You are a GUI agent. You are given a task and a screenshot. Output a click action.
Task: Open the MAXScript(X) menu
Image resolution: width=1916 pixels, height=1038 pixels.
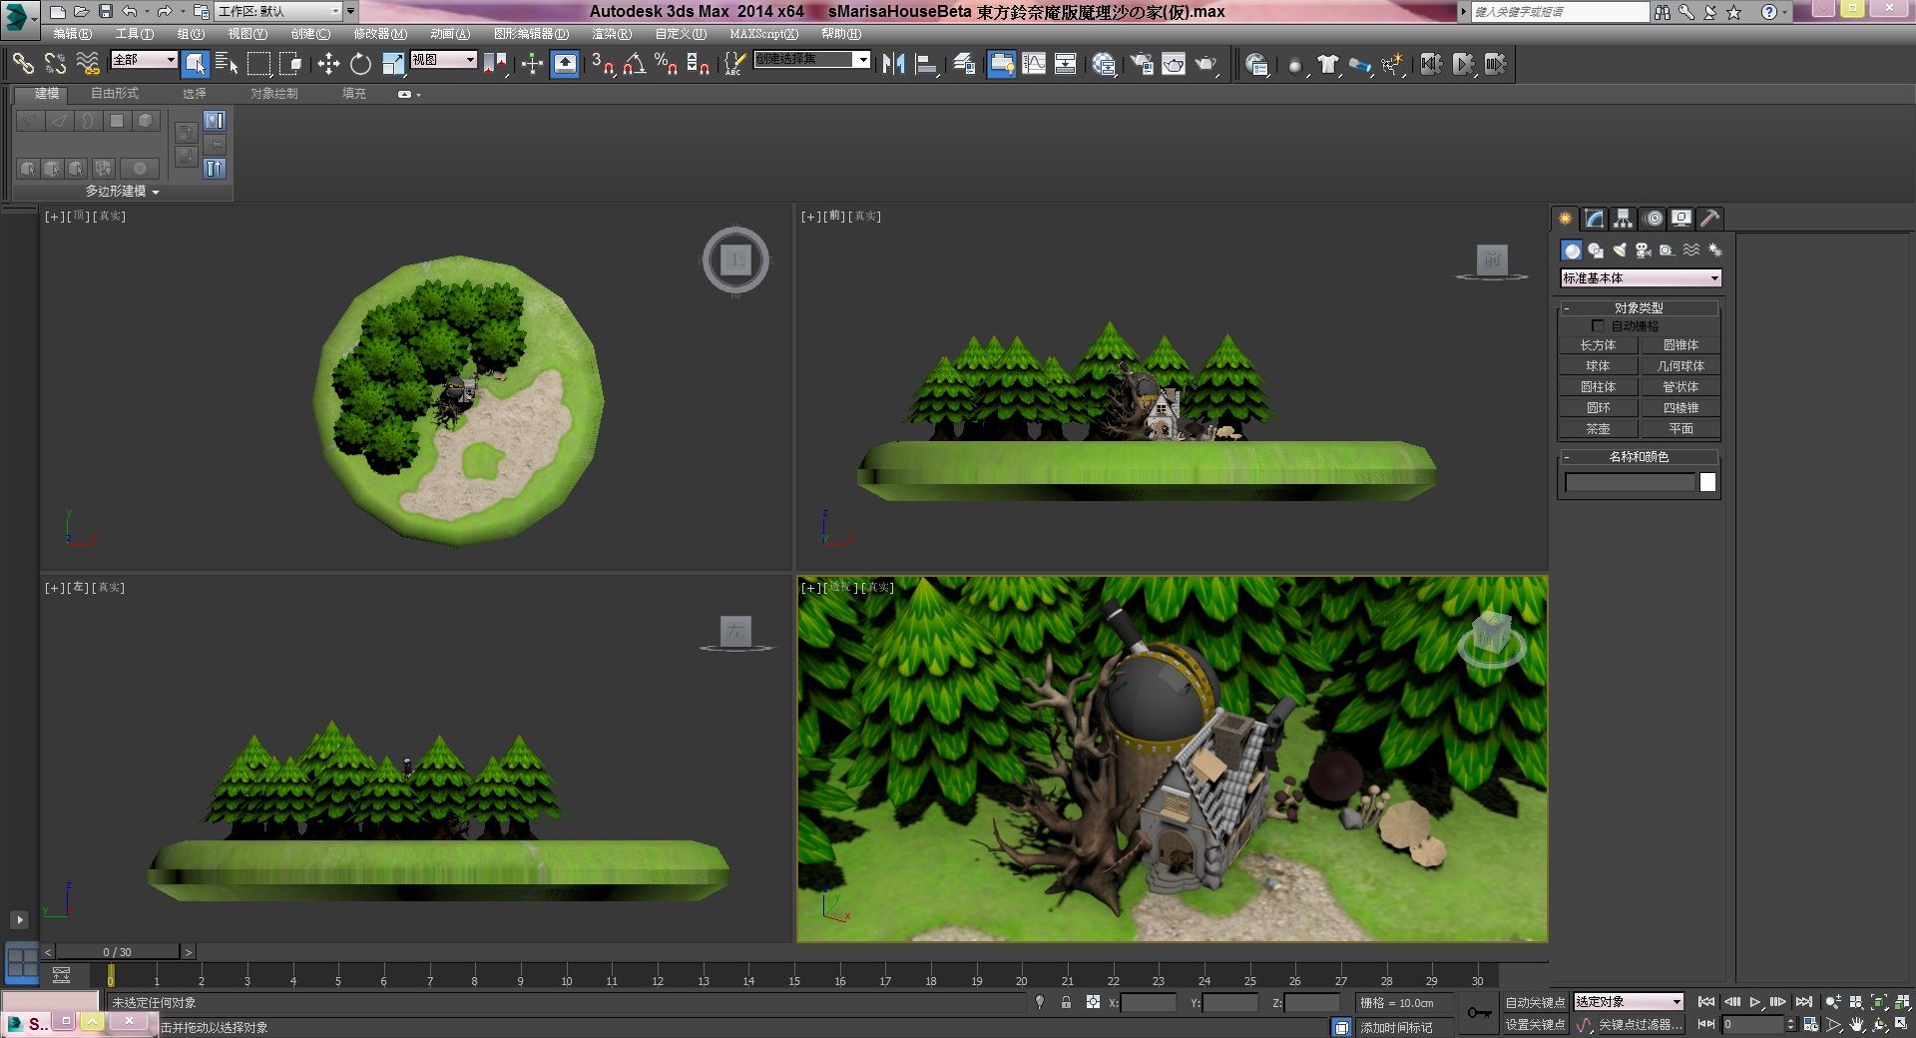tap(763, 34)
